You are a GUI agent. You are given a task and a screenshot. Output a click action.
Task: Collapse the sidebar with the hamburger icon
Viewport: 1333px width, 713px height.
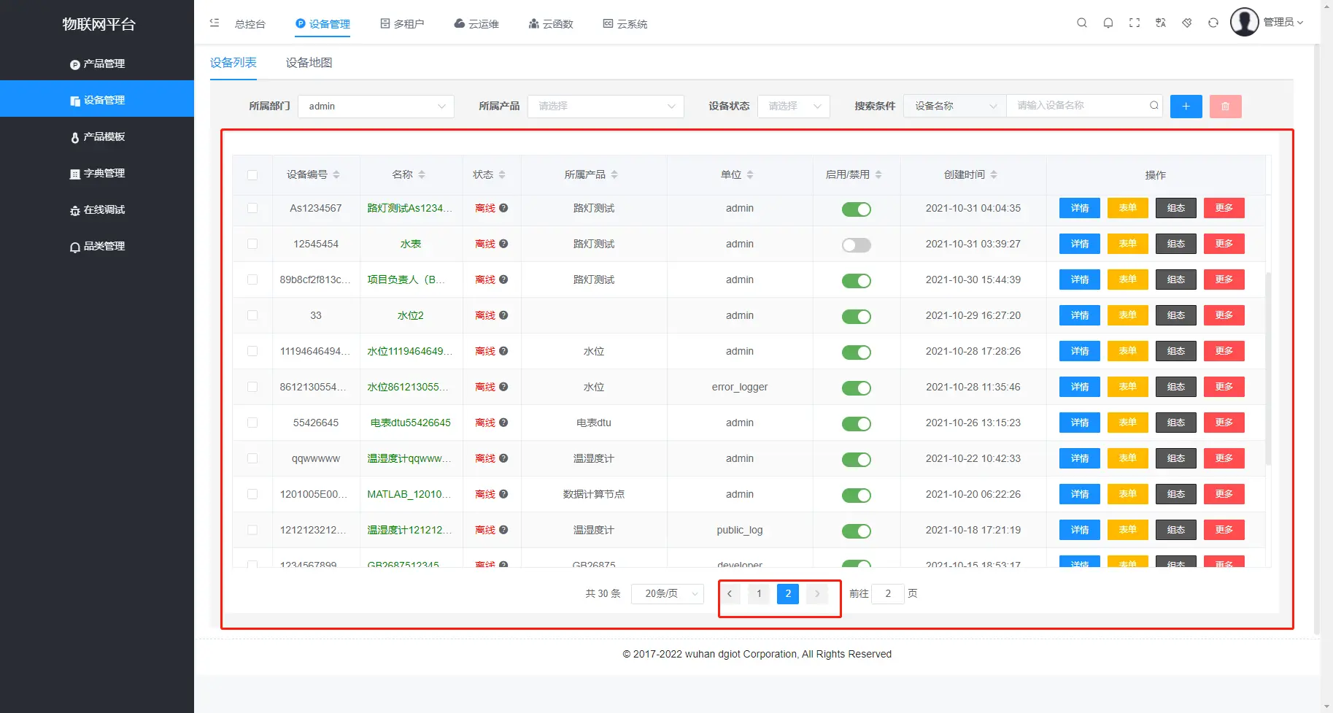[214, 23]
